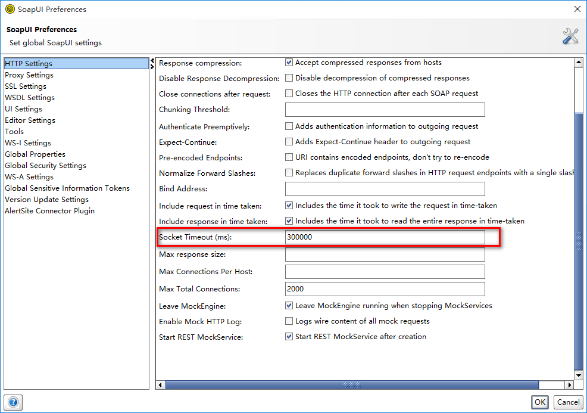
Task: Click the vertical scrollbar down arrow
Action: pos(579,375)
